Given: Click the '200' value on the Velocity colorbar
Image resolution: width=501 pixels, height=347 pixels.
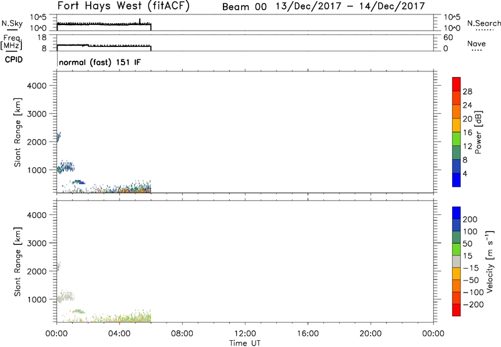Looking at the screenshot, I should (x=470, y=219).
